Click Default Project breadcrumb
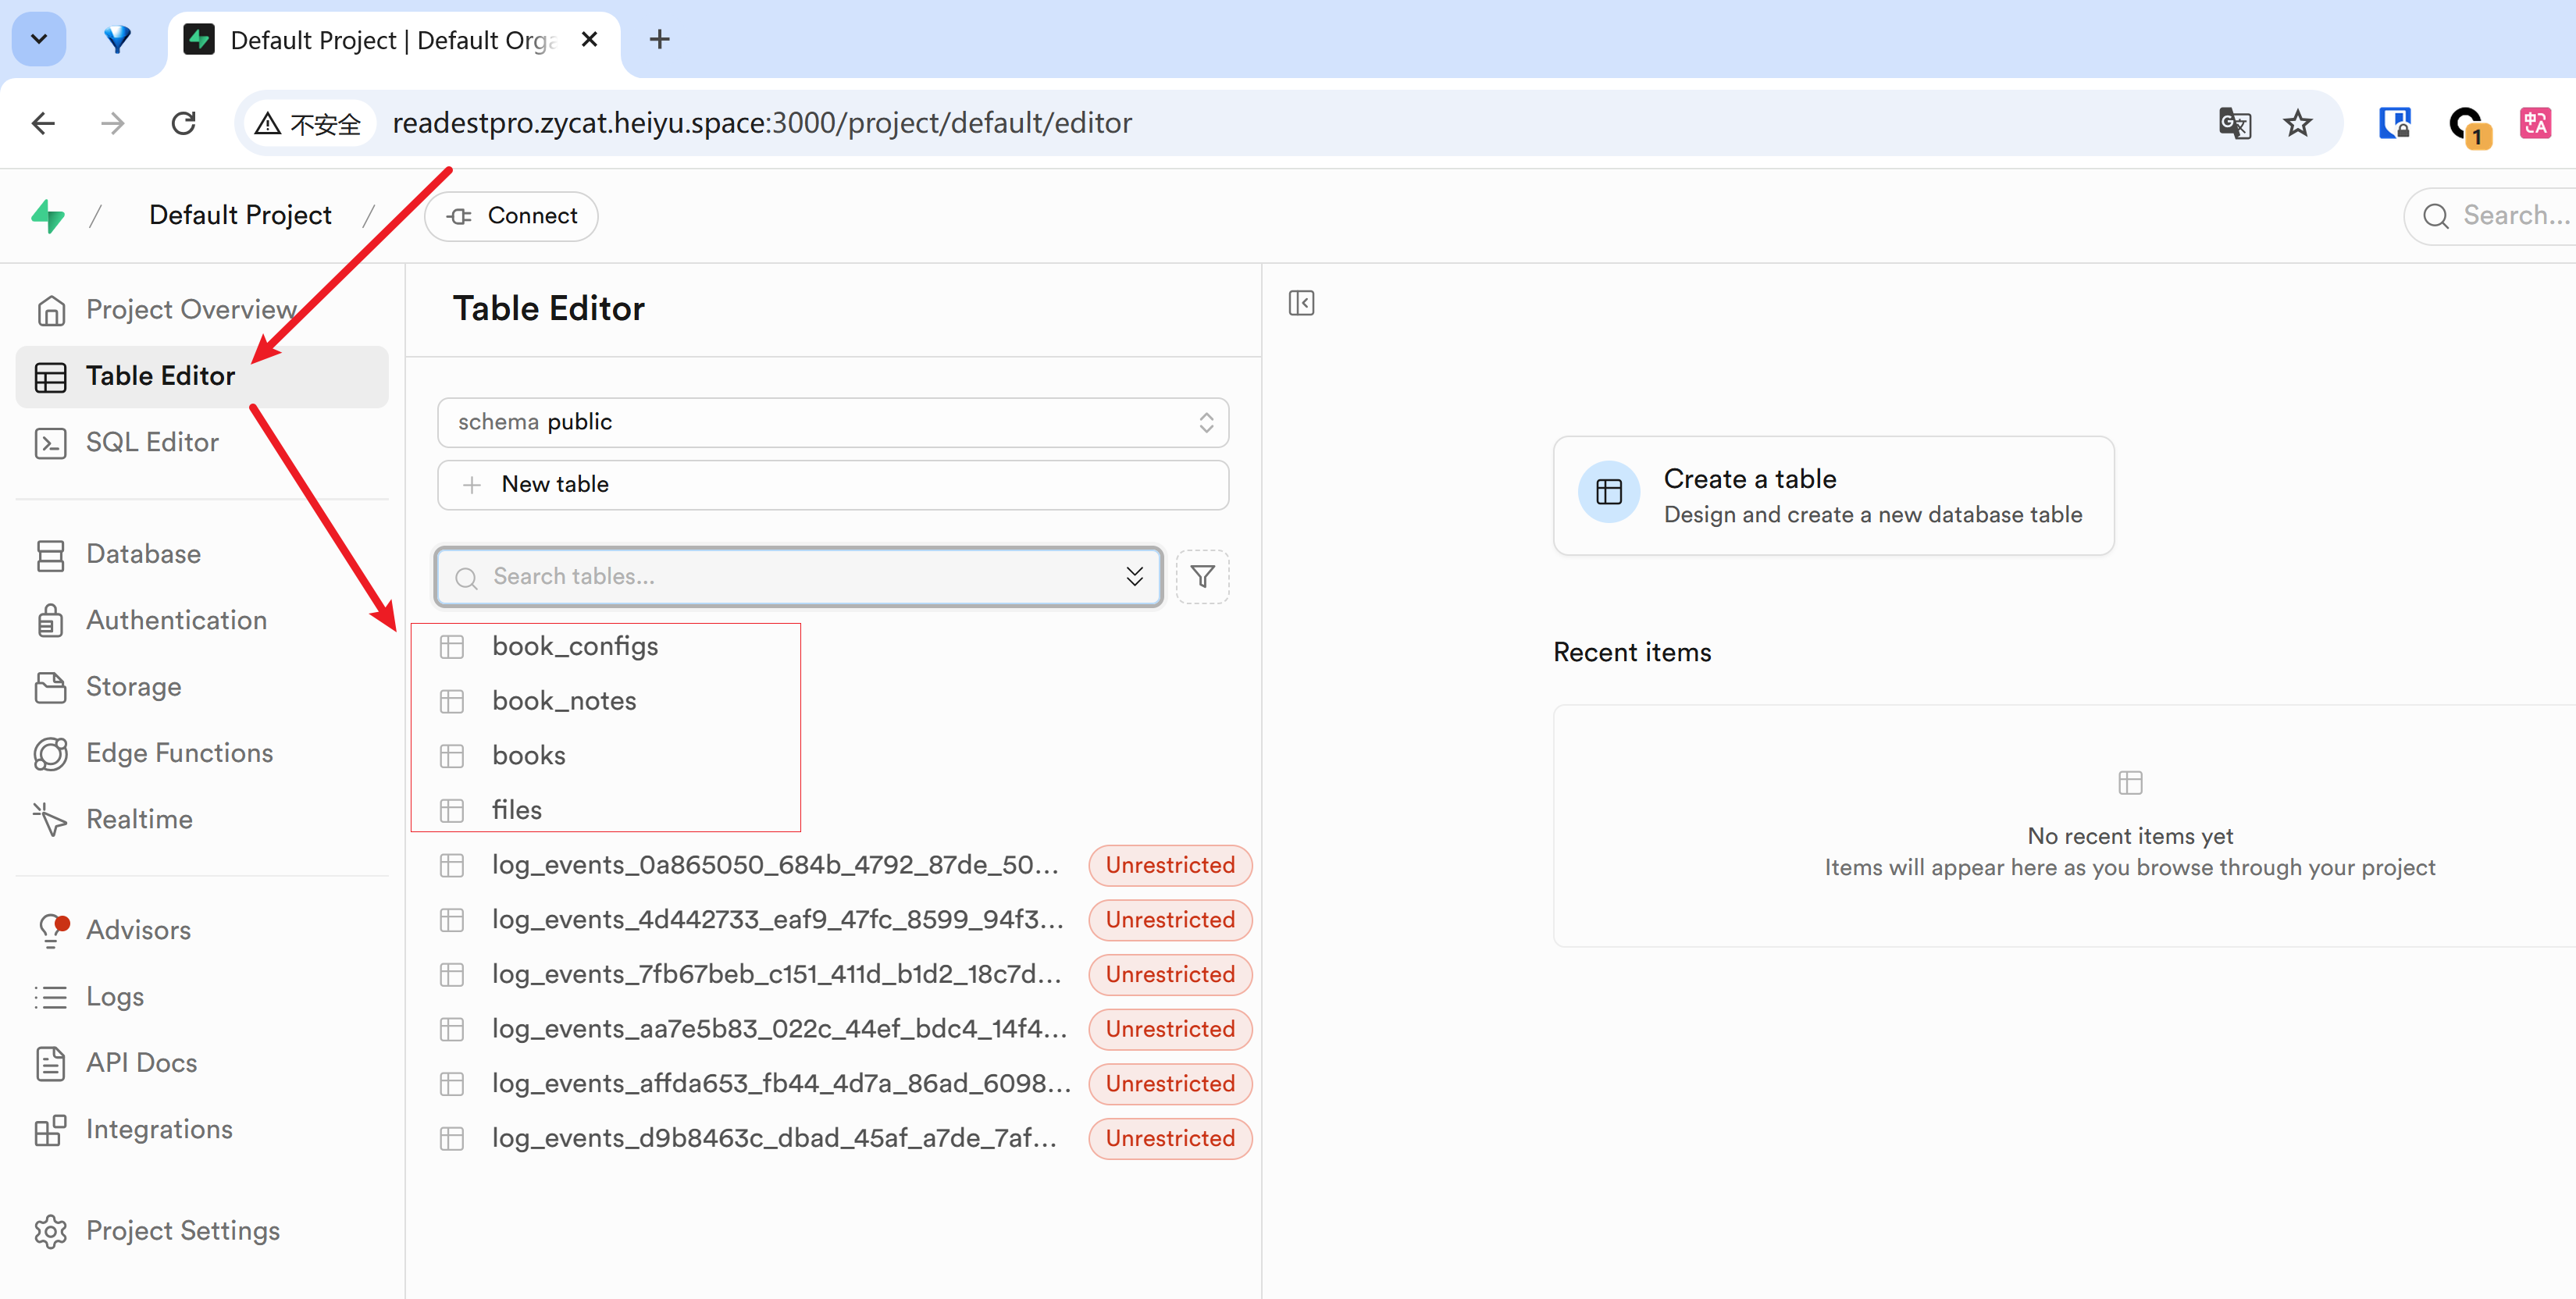 pyautogui.click(x=240, y=215)
